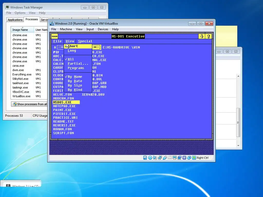This screenshot has width=263, height=197.
Task: Open VirtualBox Devices menu
Action: tap(103, 29)
